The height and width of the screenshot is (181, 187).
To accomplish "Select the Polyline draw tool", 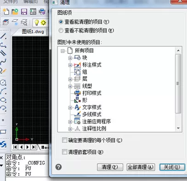I will point(3,45).
